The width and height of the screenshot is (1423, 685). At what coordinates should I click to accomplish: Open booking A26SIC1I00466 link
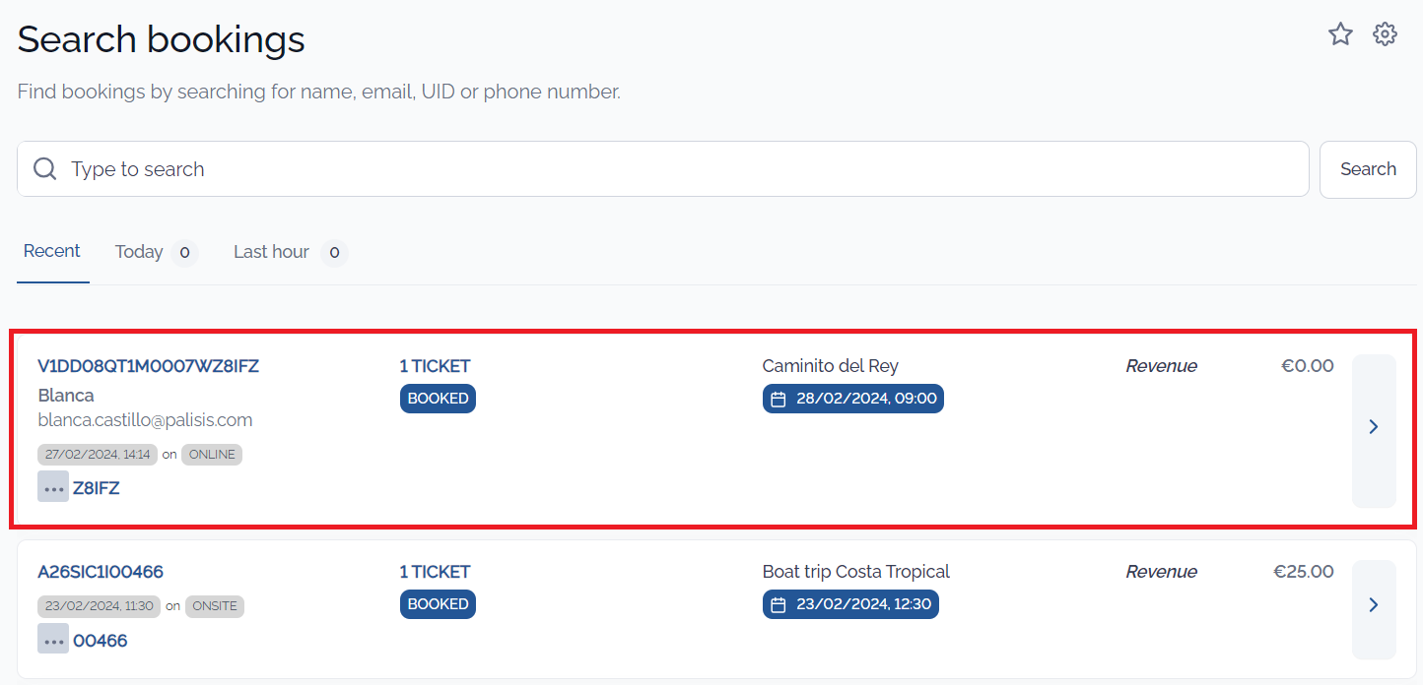pos(101,572)
